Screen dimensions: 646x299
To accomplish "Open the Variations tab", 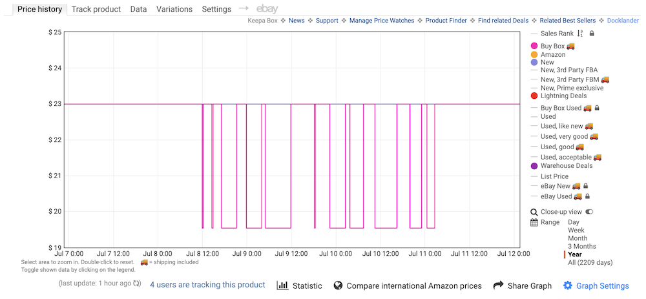I will (x=174, y=9).
